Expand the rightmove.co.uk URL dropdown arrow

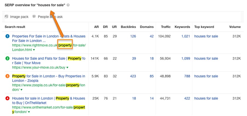34,50
